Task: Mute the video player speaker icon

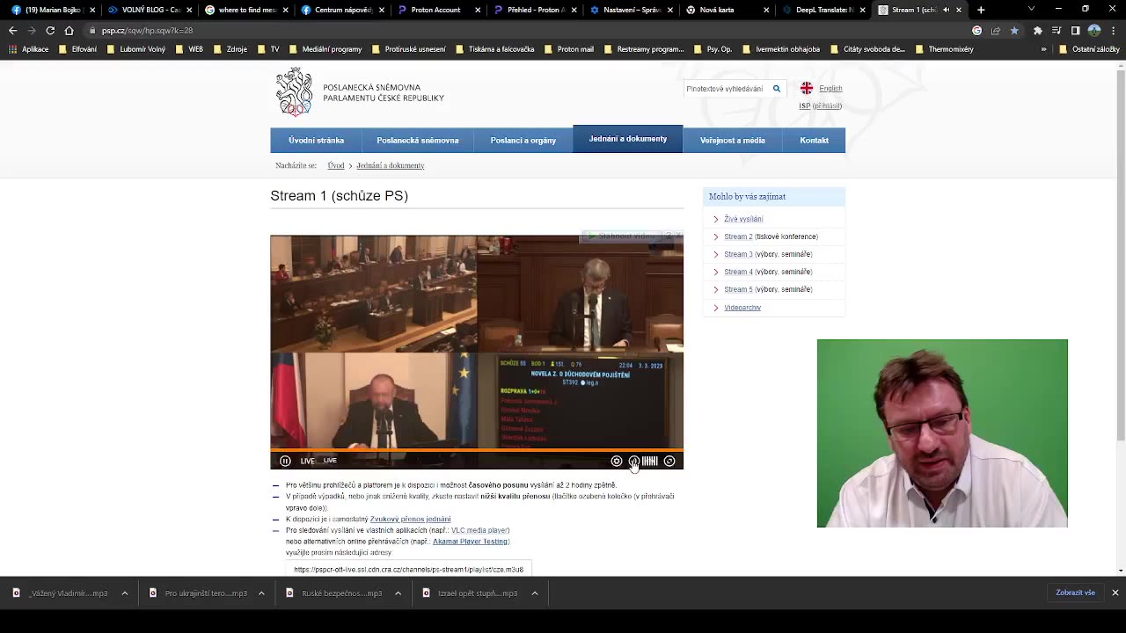Action: [x=633, y=461]
